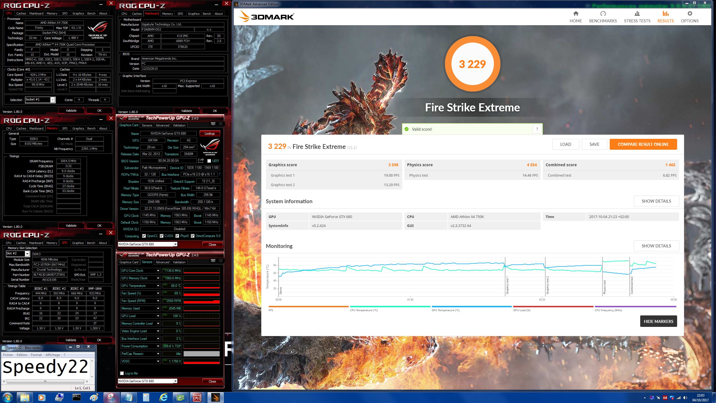716x403 pixels.
Task: Open Bench tab in Mainboard CPU-Z window
Action: pos(207,14)
